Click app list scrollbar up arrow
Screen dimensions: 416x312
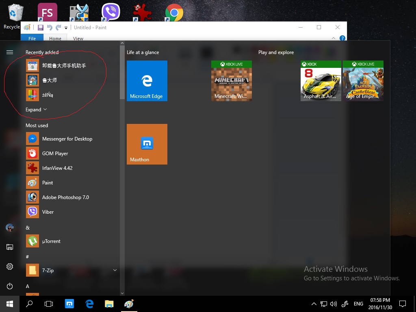[122, 43]
